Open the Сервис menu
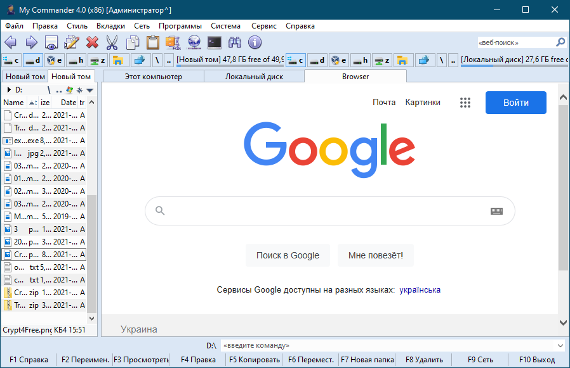This screenshot has height=368, width=570. [264, 26]
